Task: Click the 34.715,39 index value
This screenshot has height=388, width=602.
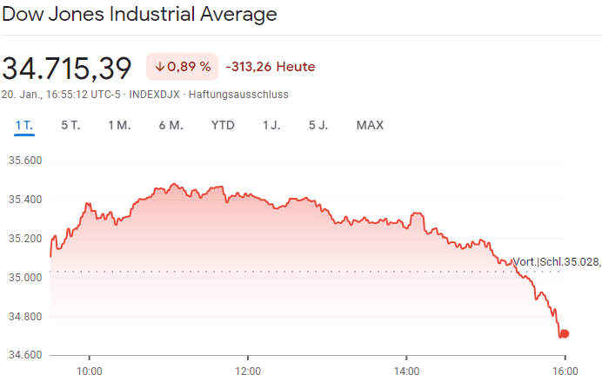Action: coord(67,67)
